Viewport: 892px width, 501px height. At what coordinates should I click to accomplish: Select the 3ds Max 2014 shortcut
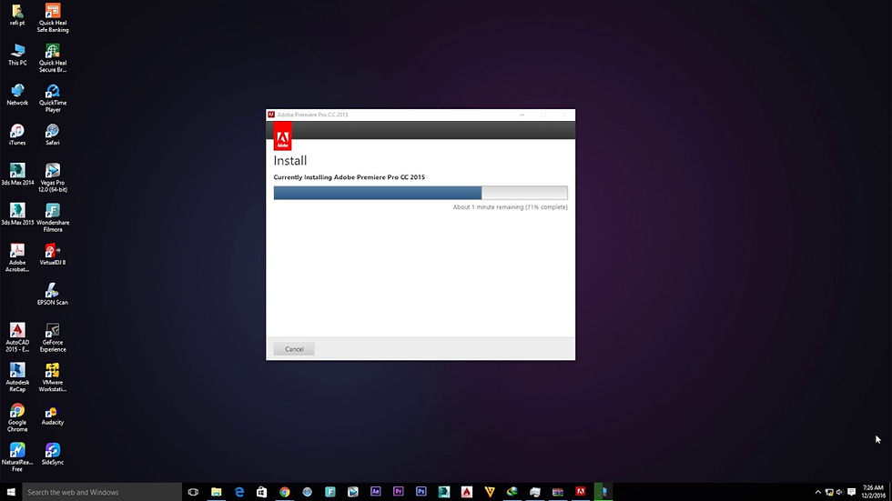pos(17,174)
